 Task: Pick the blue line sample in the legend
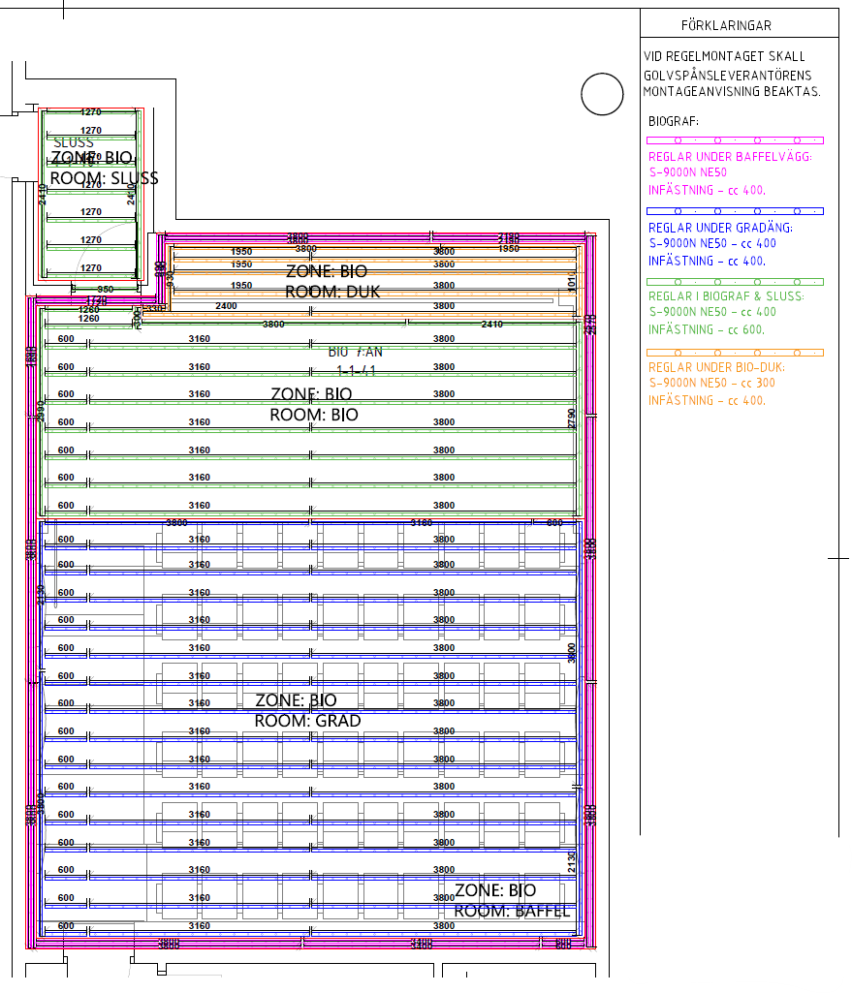tap(735, 211)
